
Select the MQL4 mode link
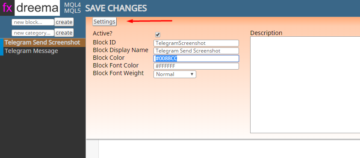[x=73, y=5]
